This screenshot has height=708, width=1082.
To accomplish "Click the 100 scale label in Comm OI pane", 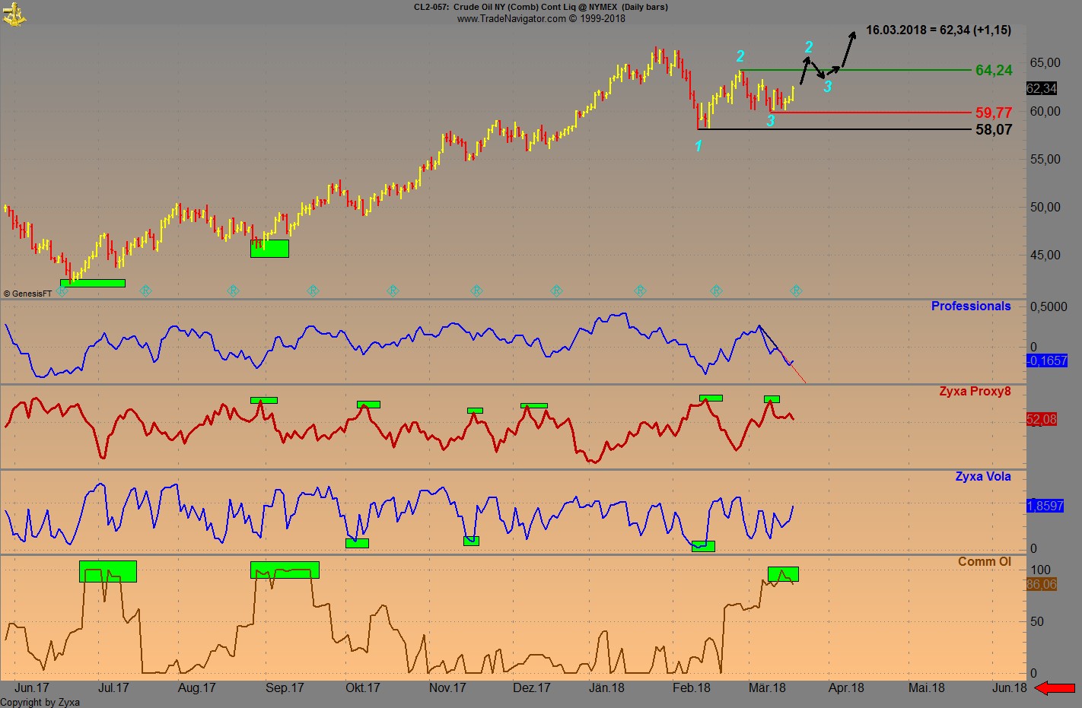I will point(1040,570).
